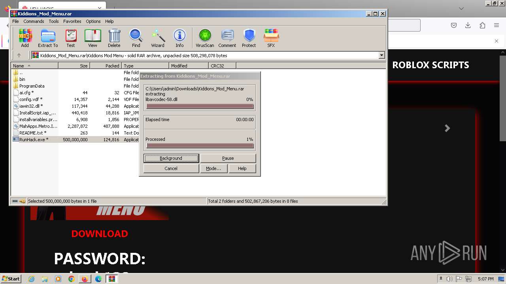The image size is (506, 284).
Task: Sort by the Packed column header
Action: pyautogui.click(x=106, y=66)
